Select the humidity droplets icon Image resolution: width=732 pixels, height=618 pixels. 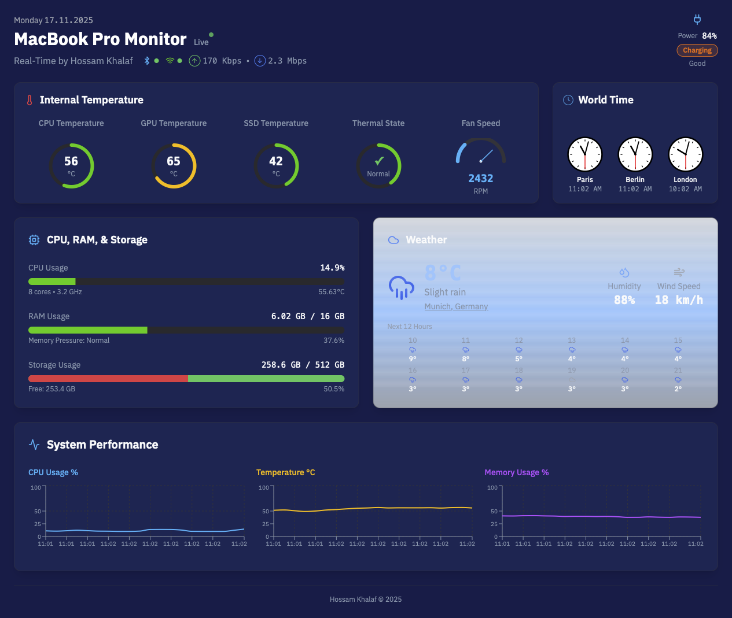tap(624, 272)
